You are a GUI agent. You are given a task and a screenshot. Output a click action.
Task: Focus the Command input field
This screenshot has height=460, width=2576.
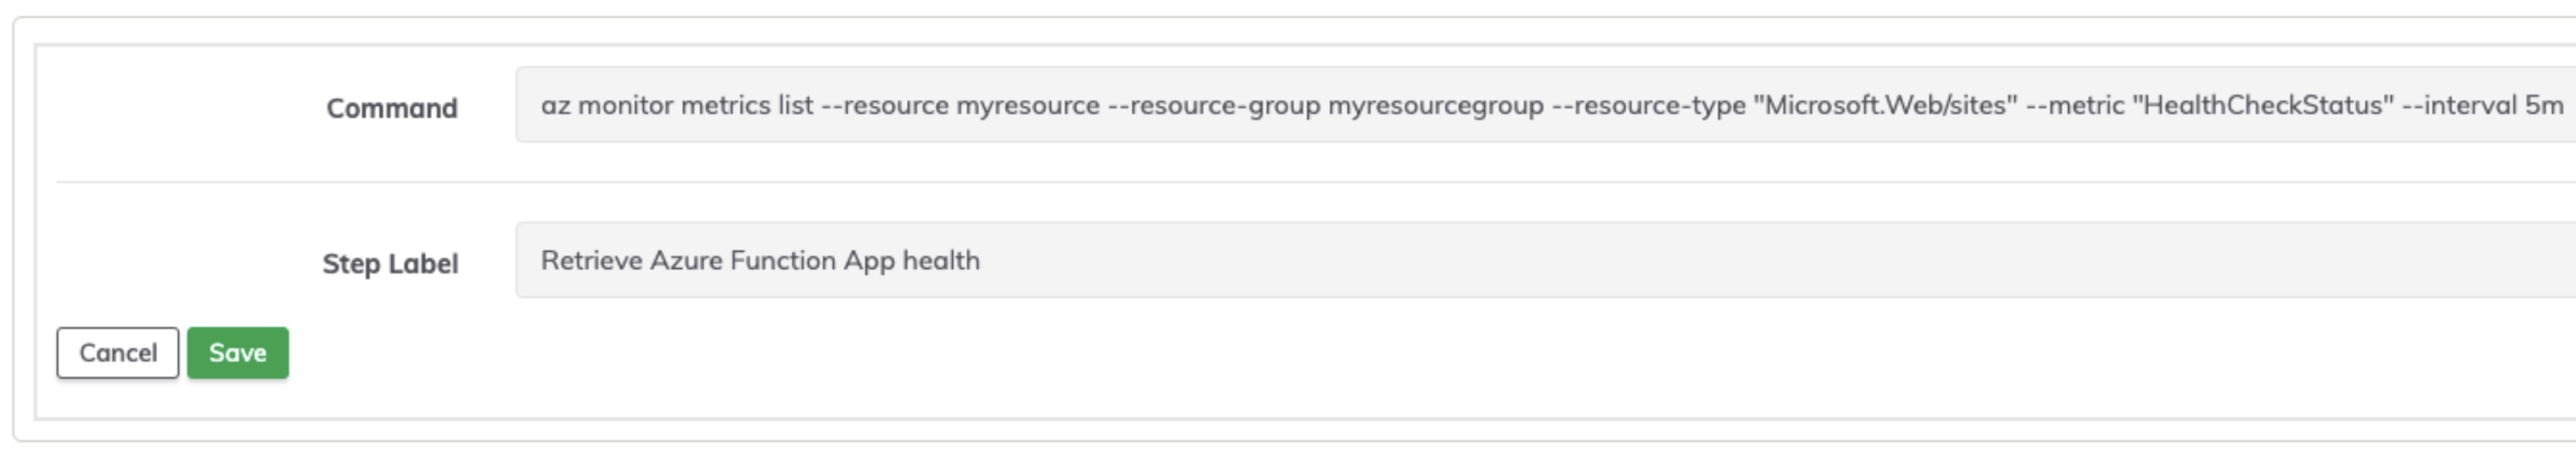[1545, 105]
